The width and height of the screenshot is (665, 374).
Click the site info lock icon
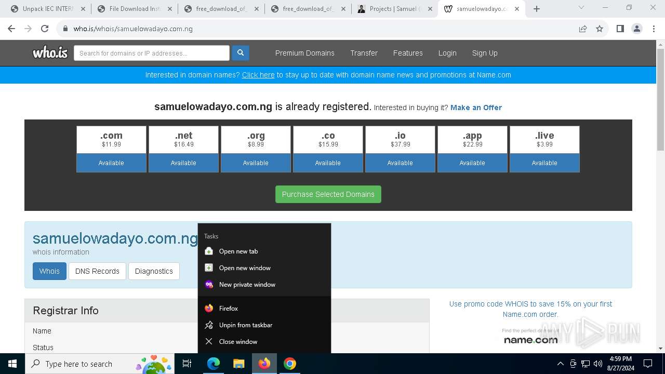coord(65,29)
